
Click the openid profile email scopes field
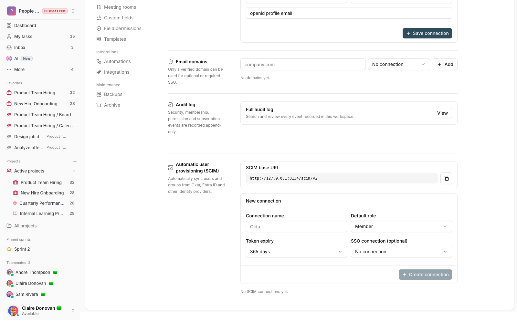pyautogui.click(x=349, y=13)
